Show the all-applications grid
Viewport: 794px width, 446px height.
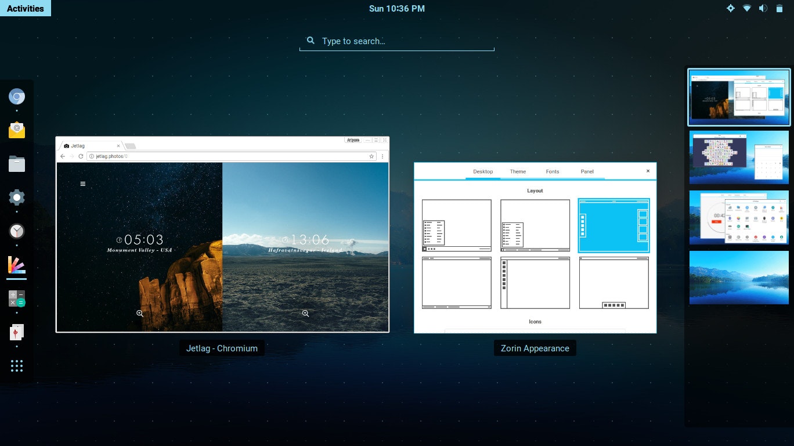point(16,365)
